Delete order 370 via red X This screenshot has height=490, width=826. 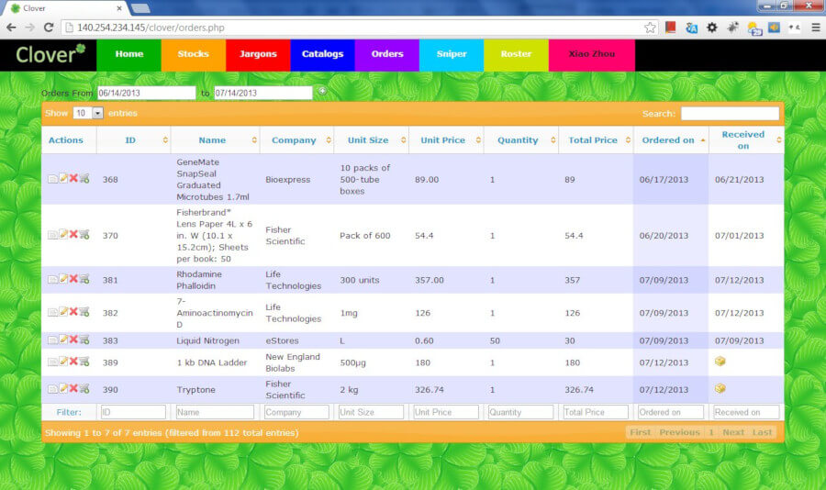[73, 234]
